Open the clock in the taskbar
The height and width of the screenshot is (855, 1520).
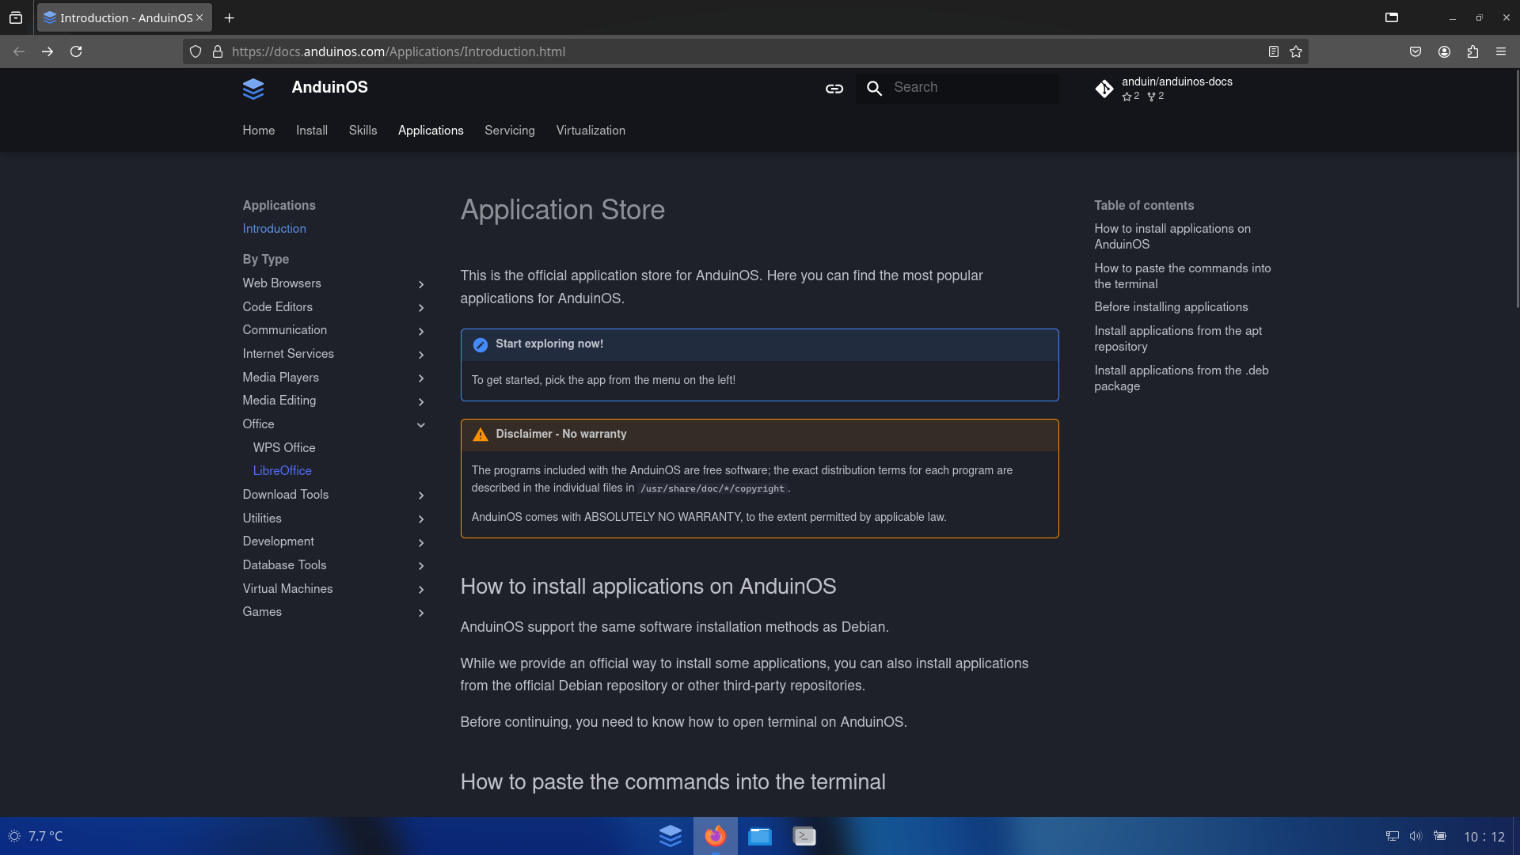pos(1484,837)
